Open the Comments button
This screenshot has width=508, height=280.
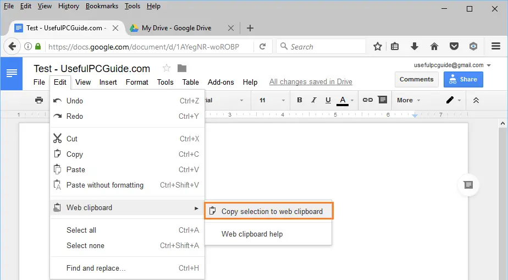(x=416, y=79)
